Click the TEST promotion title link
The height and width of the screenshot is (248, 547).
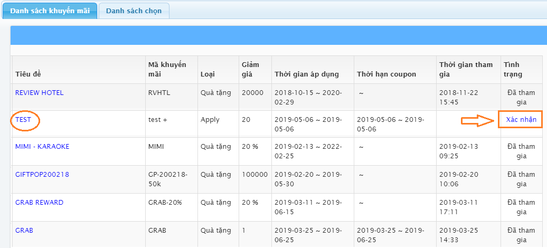click(x=23, y=120)
